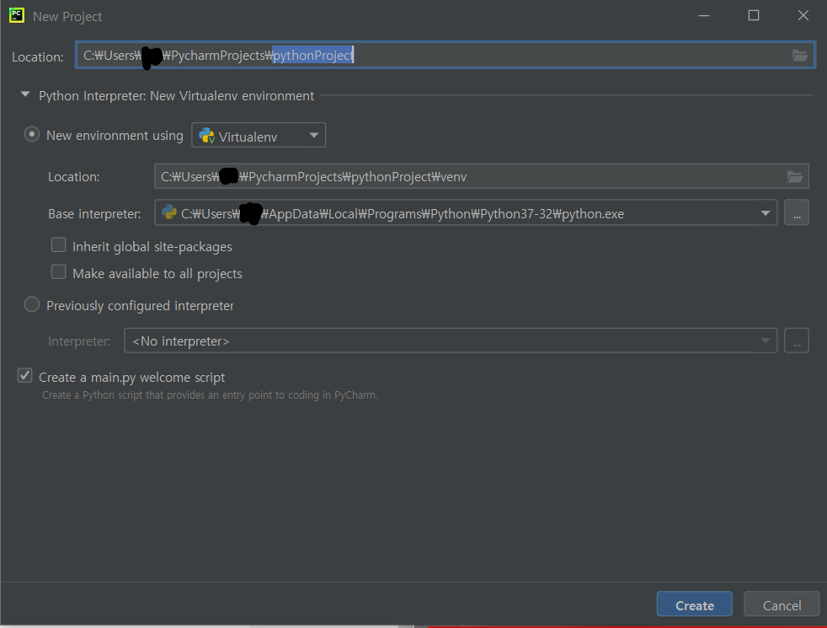Click the New Project window title

click(x=67, y=16)
